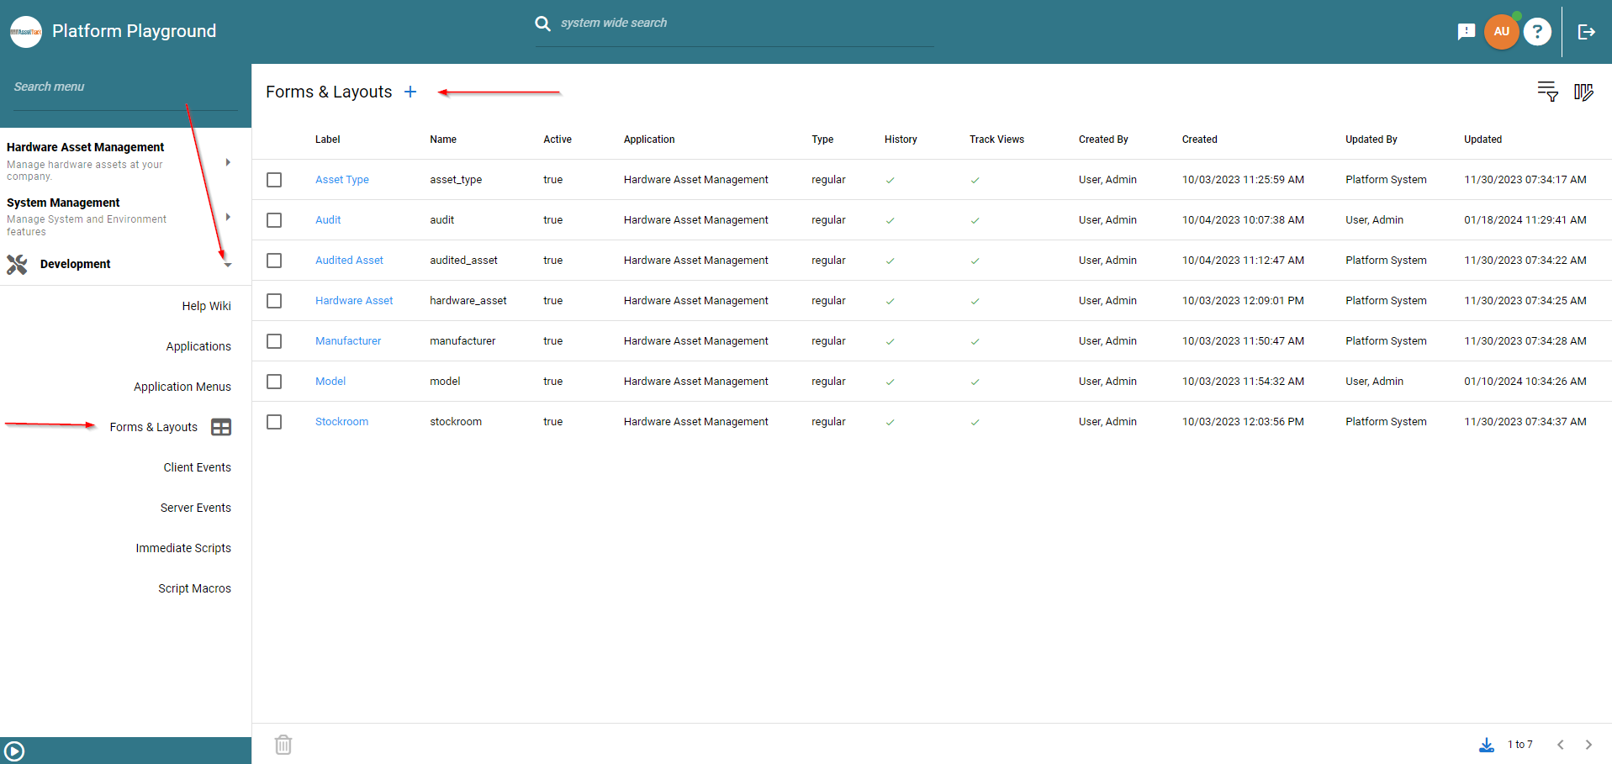
Task: Open Application Menus in sidebar
Action: [x=182, y=387]
